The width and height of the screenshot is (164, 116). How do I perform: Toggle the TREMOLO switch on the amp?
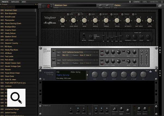pyautogui.click(x=122, y=14)
